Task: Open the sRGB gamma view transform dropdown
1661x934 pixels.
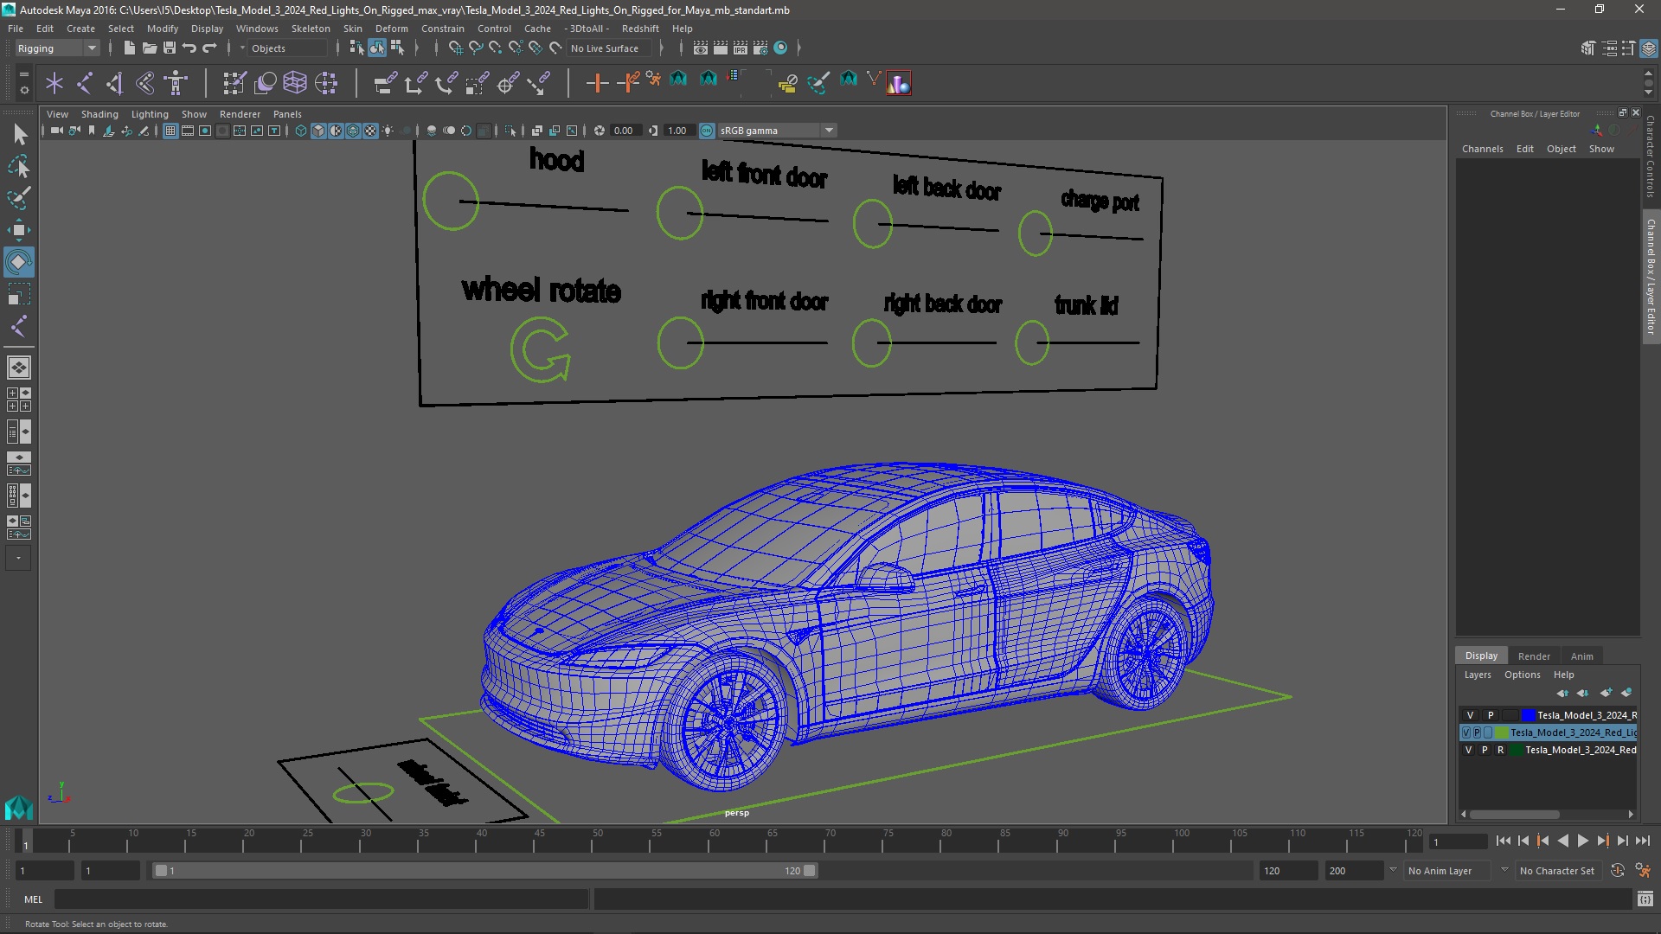Action: click(777, 131)
